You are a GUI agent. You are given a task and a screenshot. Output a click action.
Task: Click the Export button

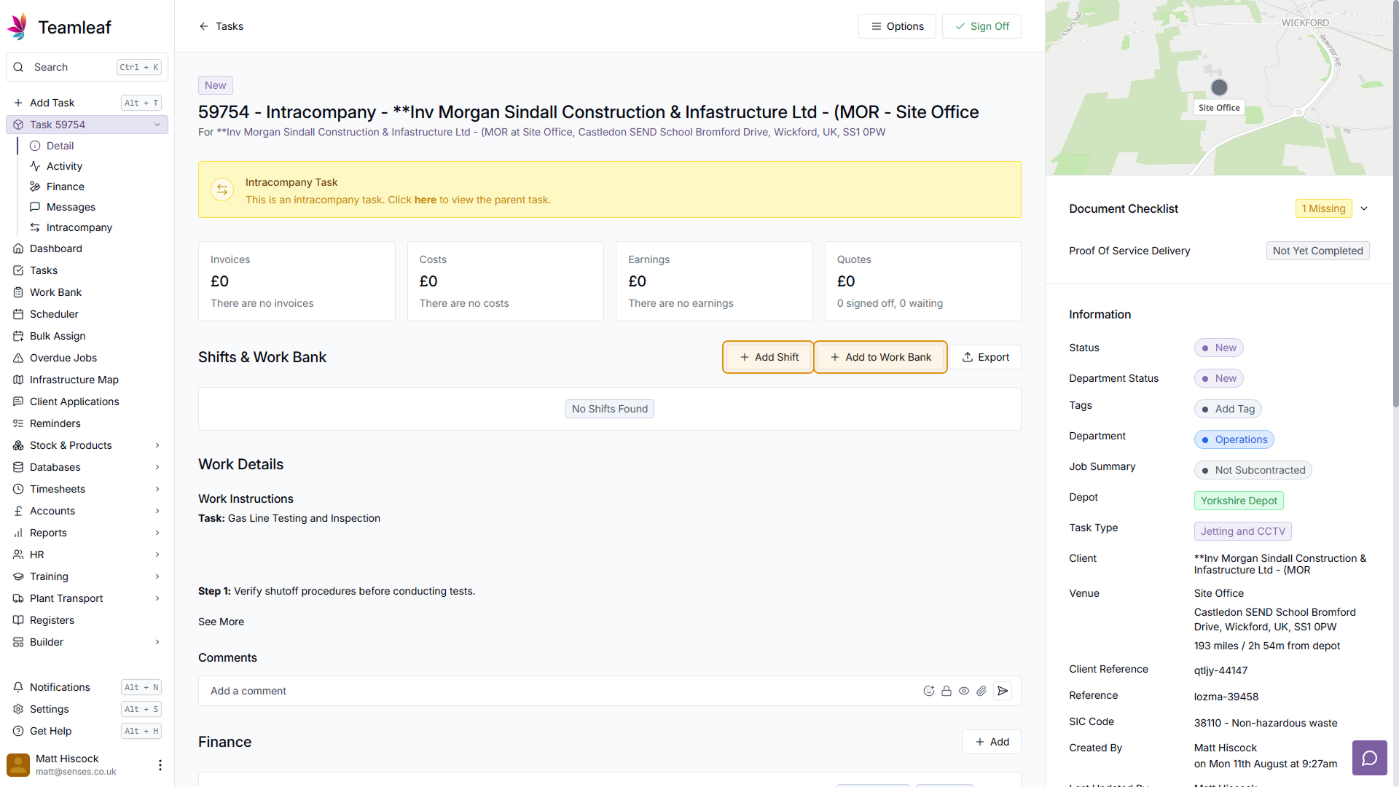click(985, 357)
